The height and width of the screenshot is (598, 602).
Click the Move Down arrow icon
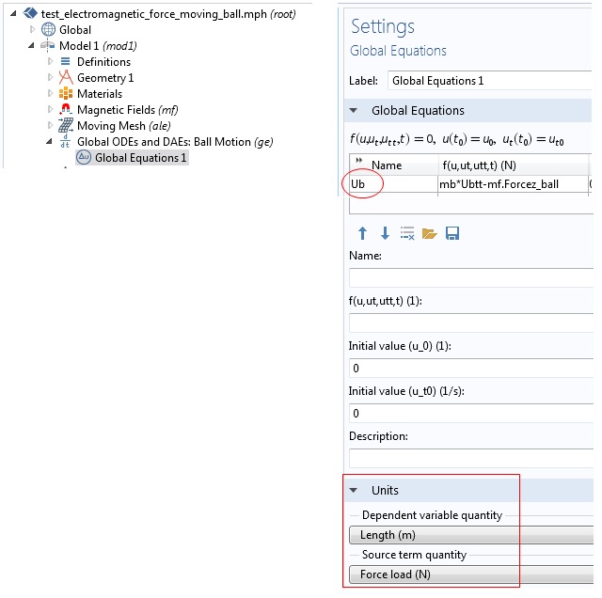coord(385,233)
